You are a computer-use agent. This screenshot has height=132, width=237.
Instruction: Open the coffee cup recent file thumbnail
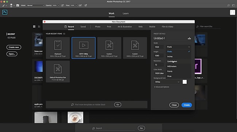click(75, 117)
